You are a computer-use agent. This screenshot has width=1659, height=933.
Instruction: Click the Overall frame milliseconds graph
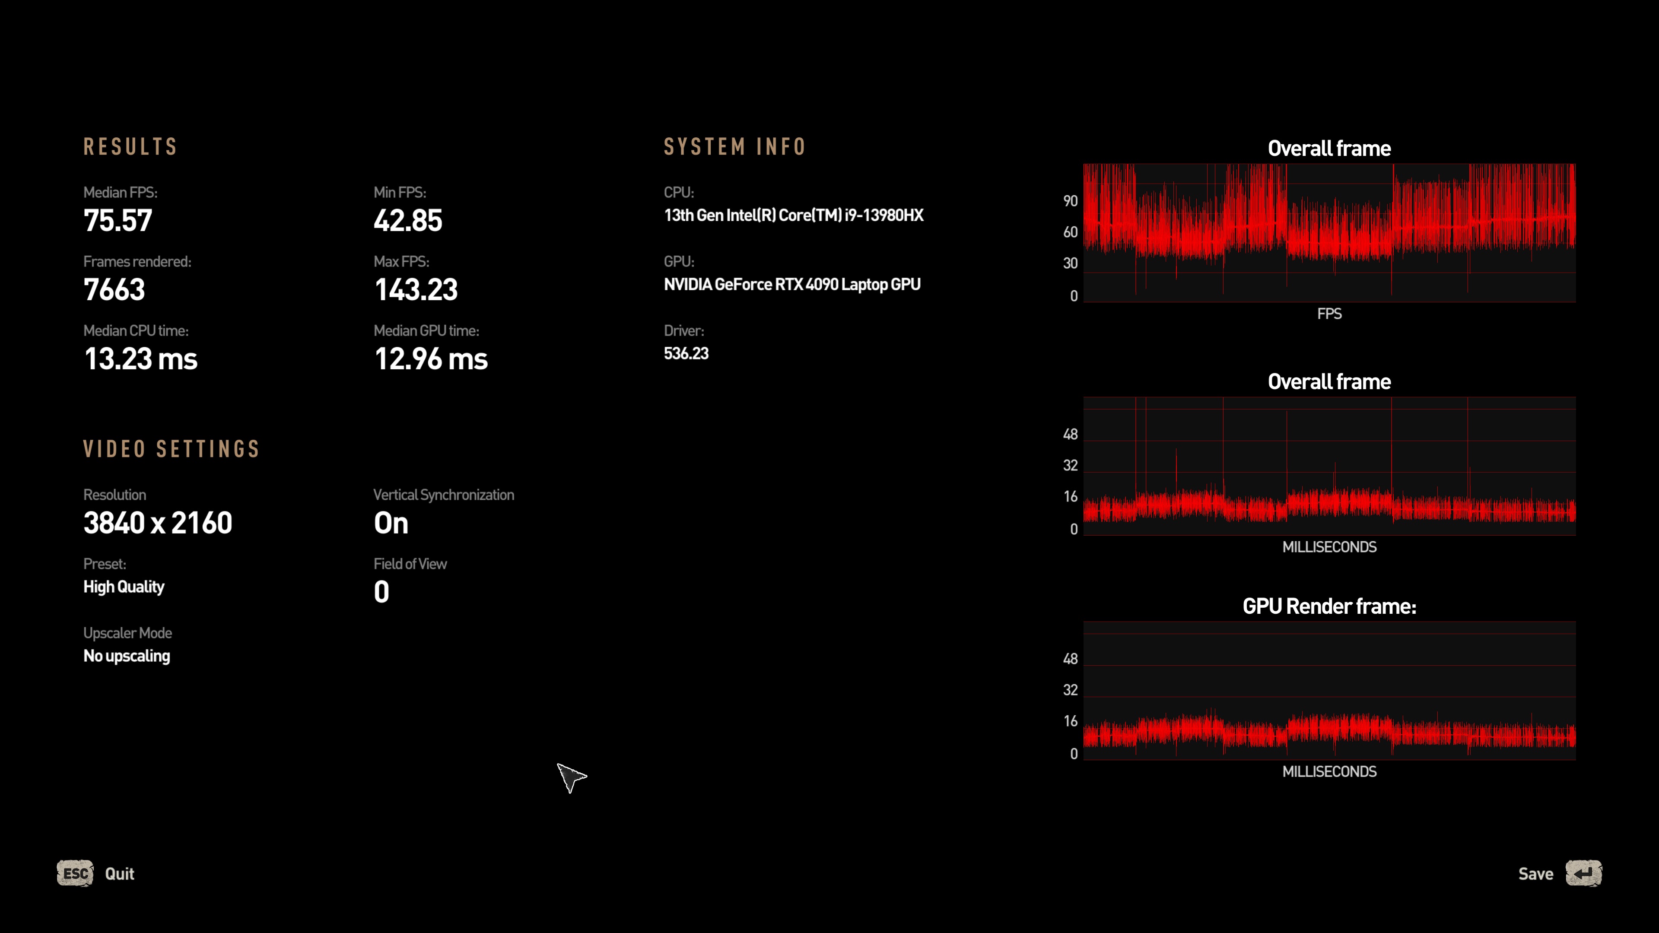coord(1328,466)
